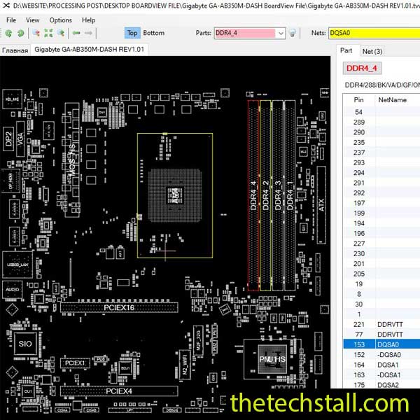Click the rotate clockwise green arrow icon

point(20,33)
